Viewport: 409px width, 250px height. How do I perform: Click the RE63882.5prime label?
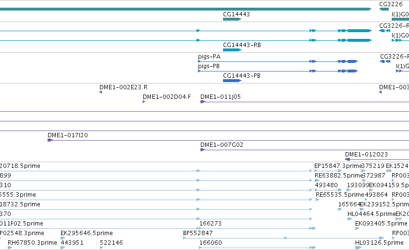pyautogui.click(x=339, y=176)
